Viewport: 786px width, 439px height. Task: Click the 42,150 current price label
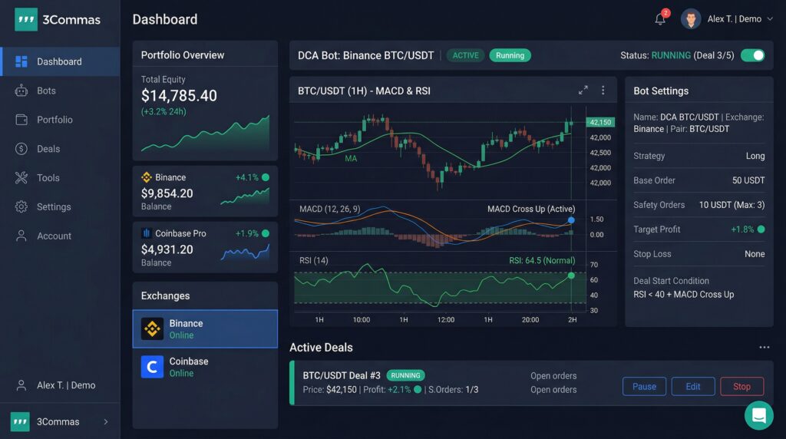point(600,122)
